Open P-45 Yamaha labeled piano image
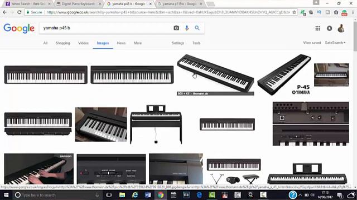Screen dimensions: 357x200 click(284, 74)
